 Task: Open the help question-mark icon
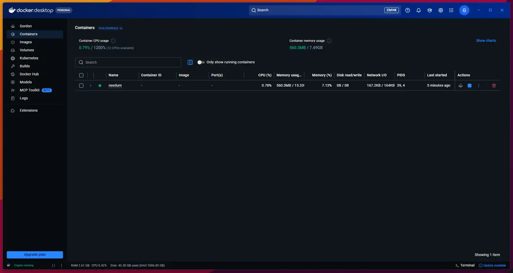click(x=408, y=10)
